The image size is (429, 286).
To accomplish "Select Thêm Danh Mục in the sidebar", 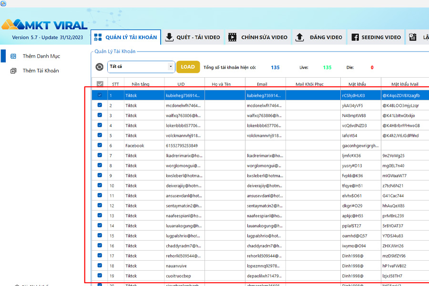I will tap(41, 56).
